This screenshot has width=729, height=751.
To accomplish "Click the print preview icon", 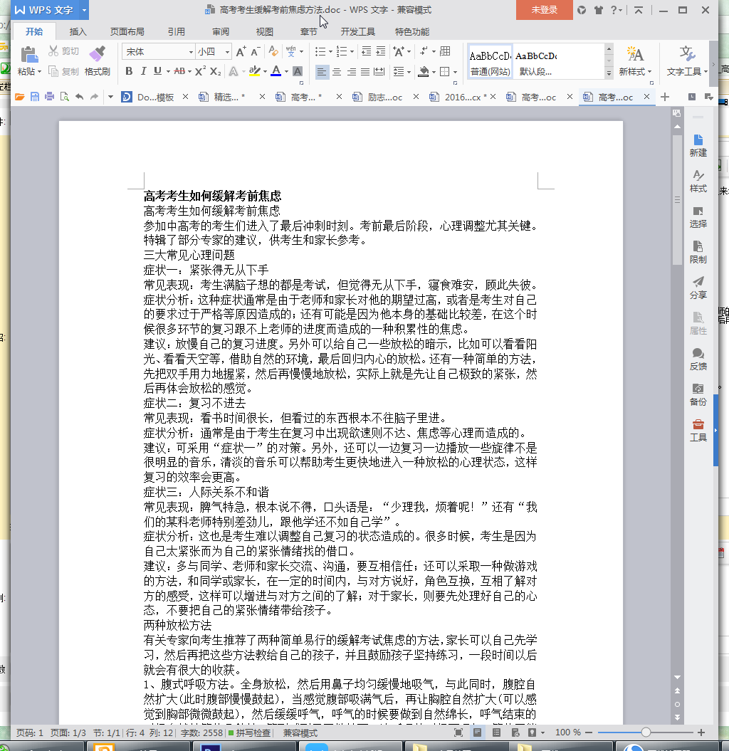I will pos(64,97).
